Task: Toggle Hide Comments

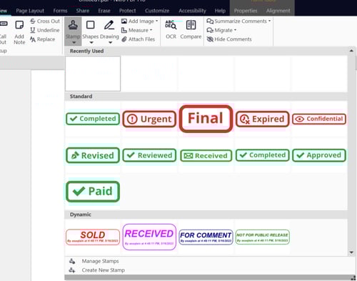Action: [229, 39]
